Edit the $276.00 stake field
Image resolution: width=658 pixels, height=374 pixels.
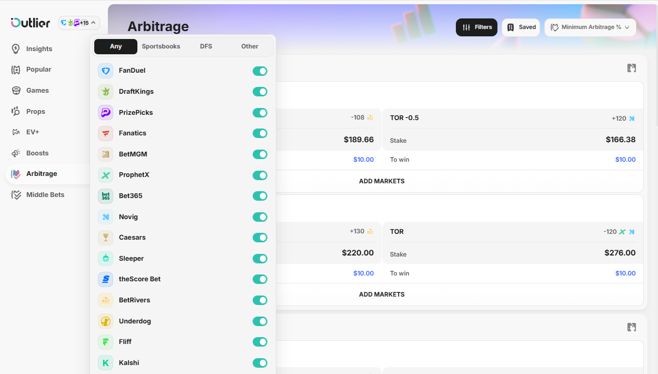click(x=620, y=253)
